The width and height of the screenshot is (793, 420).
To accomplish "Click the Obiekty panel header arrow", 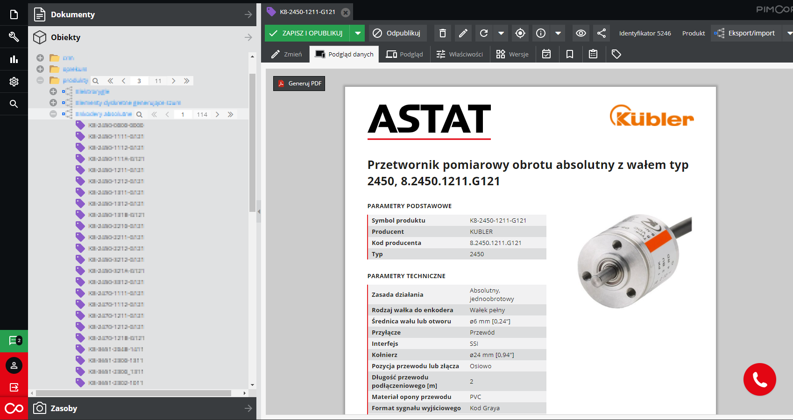I will 248,37.
